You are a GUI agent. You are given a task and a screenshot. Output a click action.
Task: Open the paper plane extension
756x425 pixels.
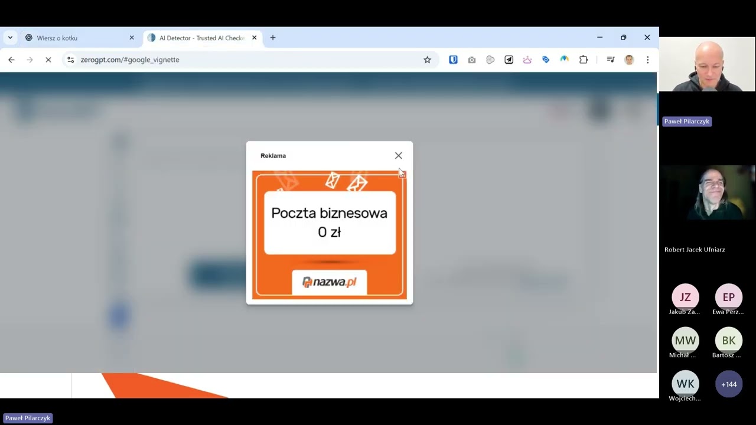click(509, 60)
